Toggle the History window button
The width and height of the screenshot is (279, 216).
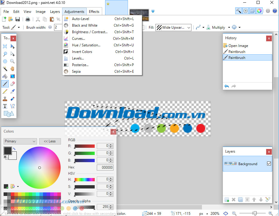click(246, 11)
